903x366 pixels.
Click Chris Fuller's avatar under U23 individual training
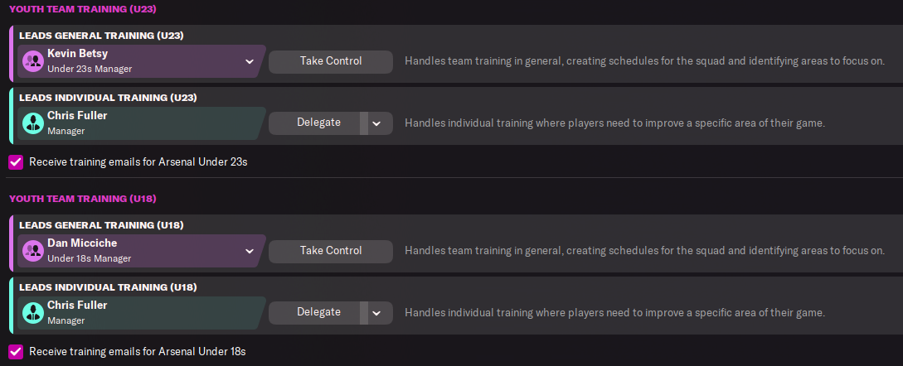tap(33, 123)
